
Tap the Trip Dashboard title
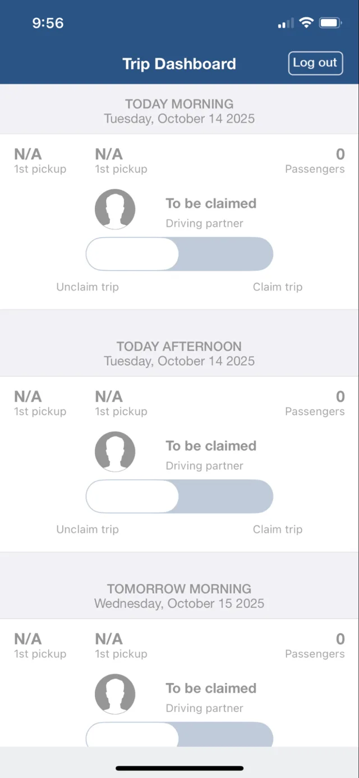click(179, 64)
